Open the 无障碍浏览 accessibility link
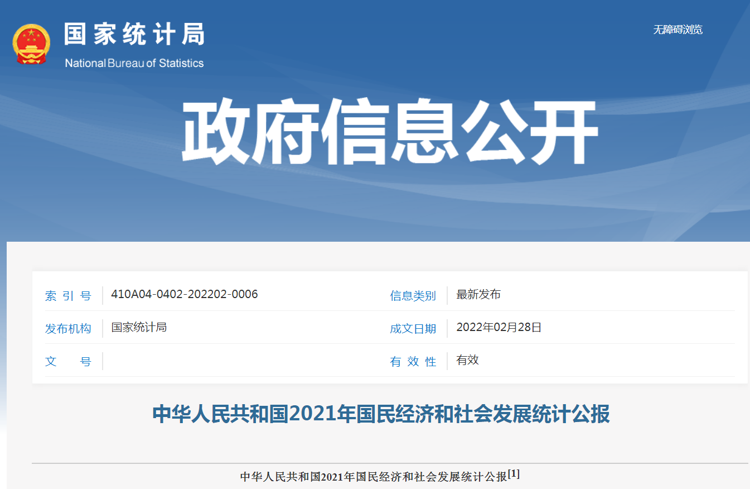750x489 pixels. coord(678,30)
